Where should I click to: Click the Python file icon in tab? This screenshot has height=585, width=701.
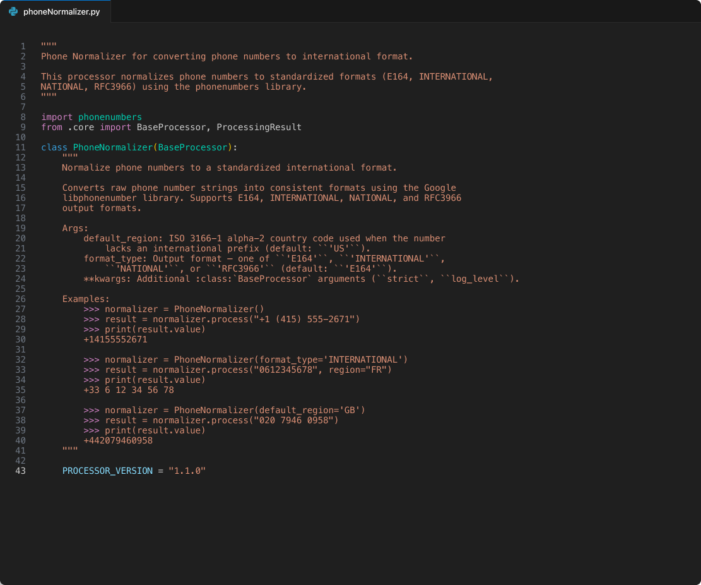coord(13,11)
